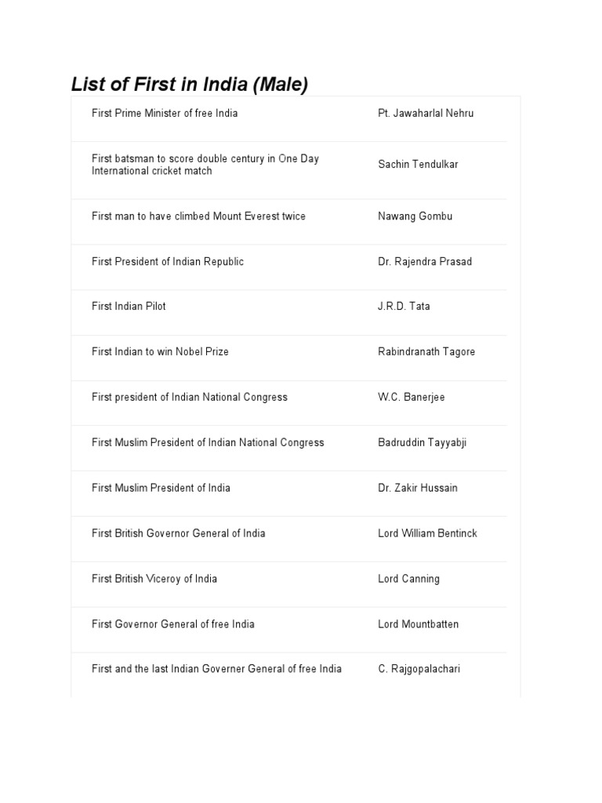Select the name Lord William Bentinck

point(427,534)
